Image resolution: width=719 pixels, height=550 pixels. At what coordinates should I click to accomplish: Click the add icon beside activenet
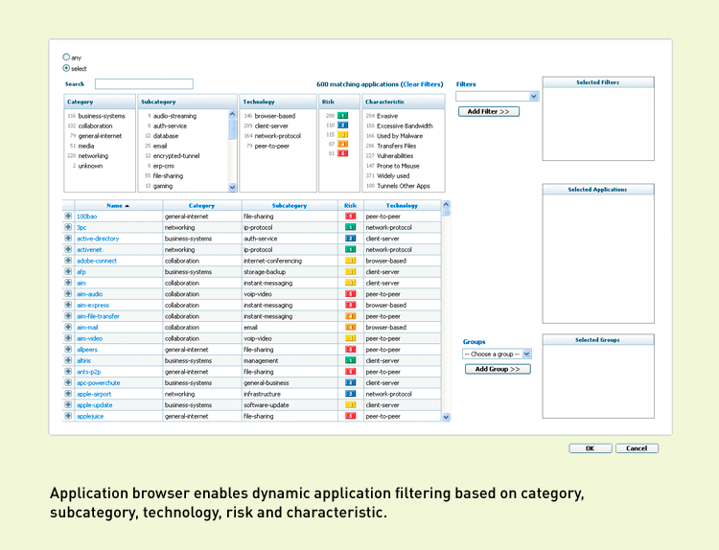(x=68, y=249)
